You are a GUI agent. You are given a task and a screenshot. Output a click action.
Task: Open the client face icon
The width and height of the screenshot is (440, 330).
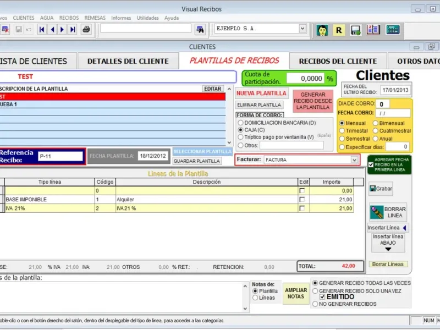coord(322,30)
